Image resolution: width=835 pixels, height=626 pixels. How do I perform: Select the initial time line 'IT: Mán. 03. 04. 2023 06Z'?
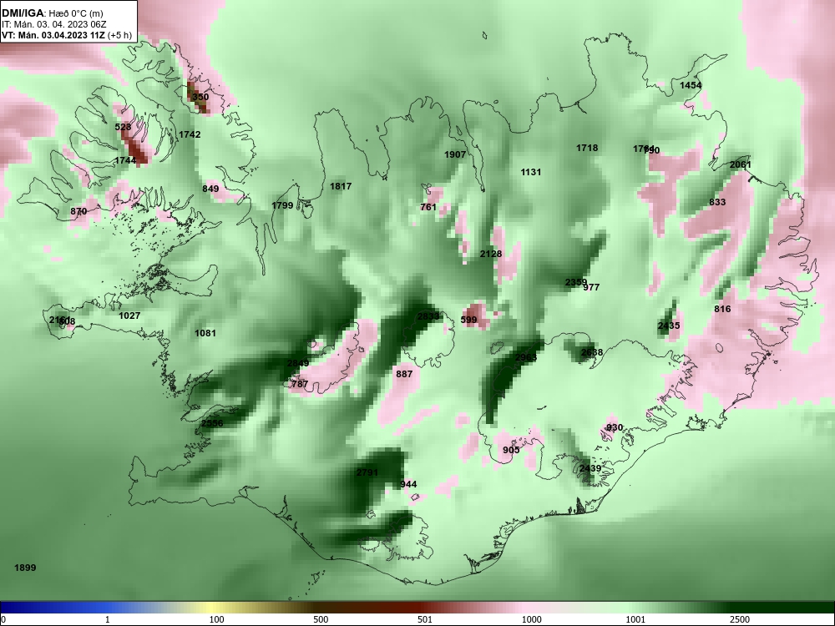pyautogui.click(x=53, y=24)
